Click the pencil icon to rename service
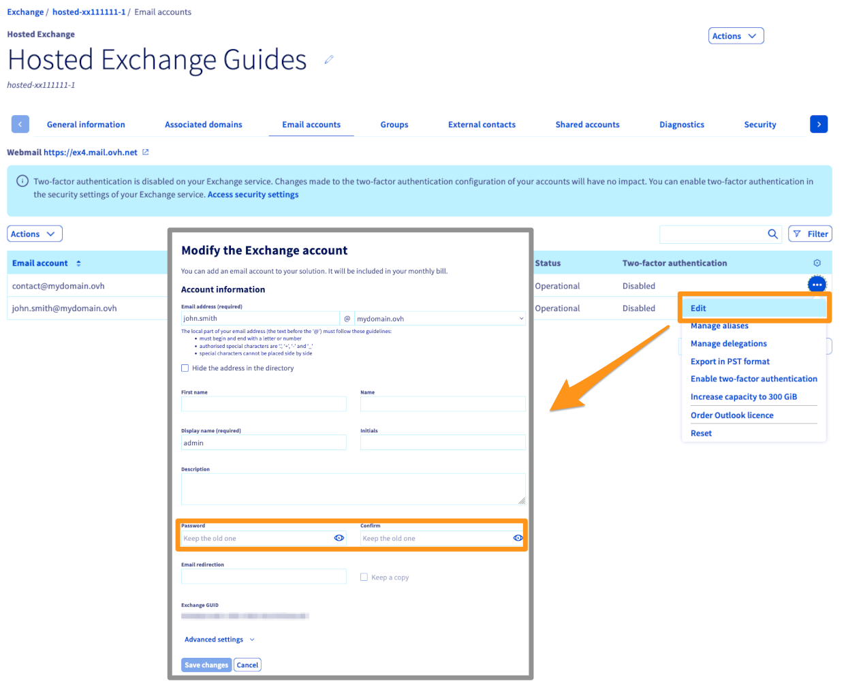The image size is (846, 681). click(x=329, y=60)
